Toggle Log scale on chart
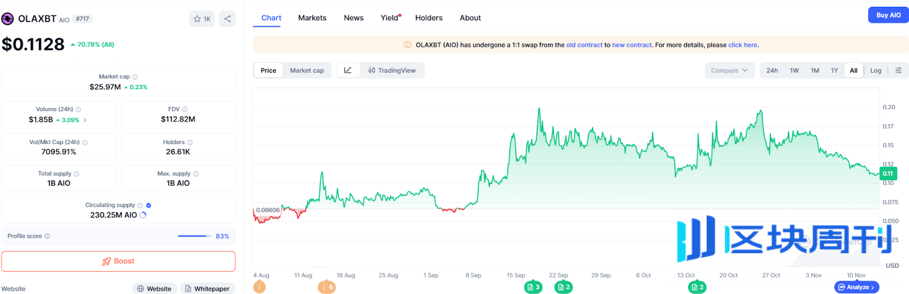 coord(875,70)
